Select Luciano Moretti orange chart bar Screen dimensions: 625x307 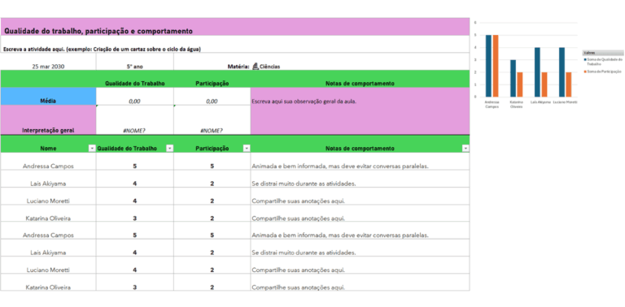click(569, 84)
